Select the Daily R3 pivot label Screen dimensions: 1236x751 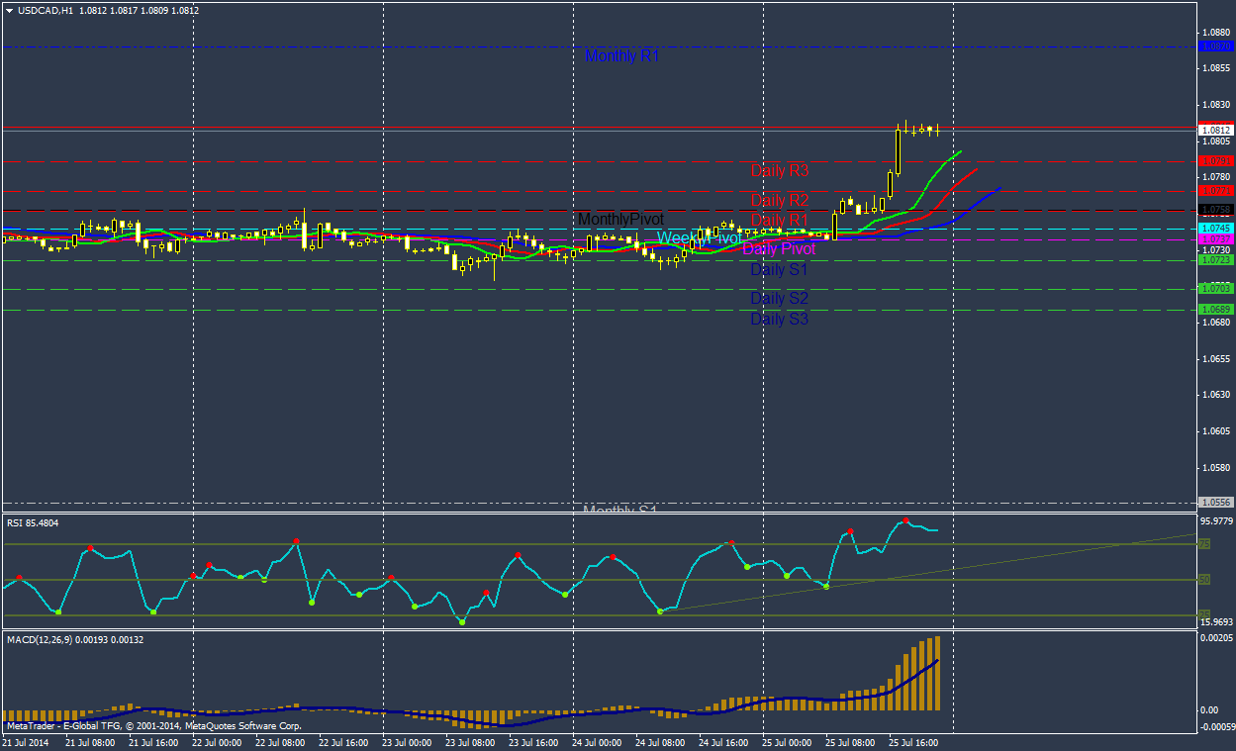(779, 170)
